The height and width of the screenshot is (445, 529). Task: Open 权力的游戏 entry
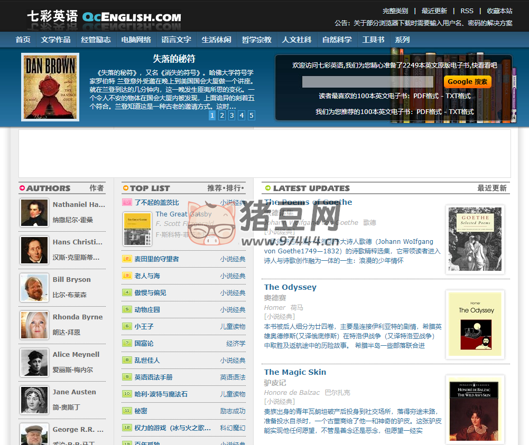[173, 428]
